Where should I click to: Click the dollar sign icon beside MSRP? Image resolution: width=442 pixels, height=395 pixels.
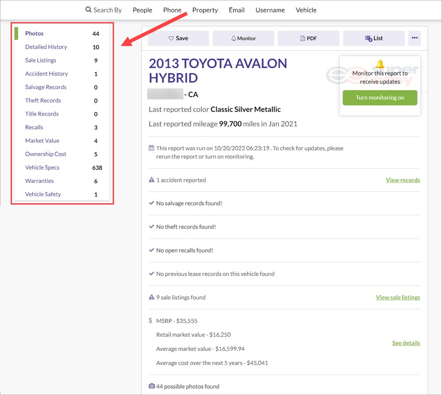(x=151, y=321)
